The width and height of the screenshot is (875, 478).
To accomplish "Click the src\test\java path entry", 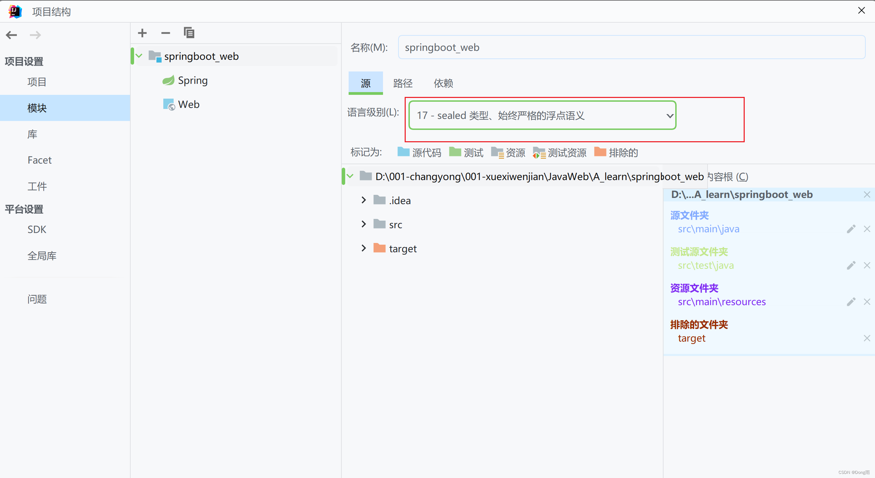I will 706,266.
